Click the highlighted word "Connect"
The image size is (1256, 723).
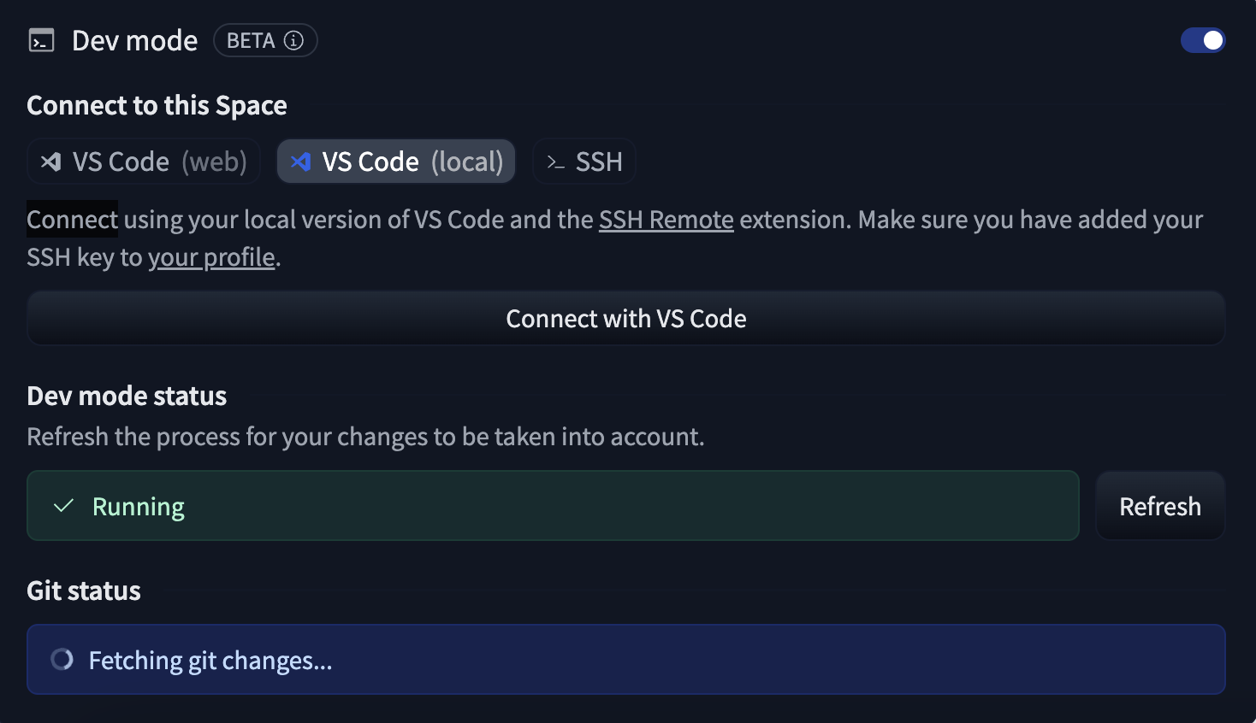72,220
